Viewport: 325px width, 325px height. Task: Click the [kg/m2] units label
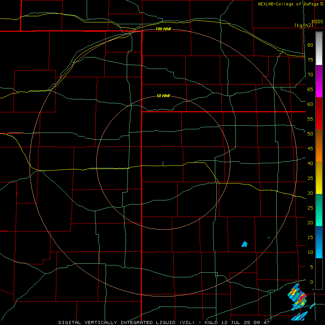pos(304,25)
